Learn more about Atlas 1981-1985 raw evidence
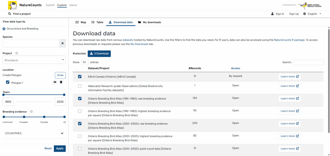Image resolution: width=330 pixels, height=156 pixels. click(x=290, y=98)
